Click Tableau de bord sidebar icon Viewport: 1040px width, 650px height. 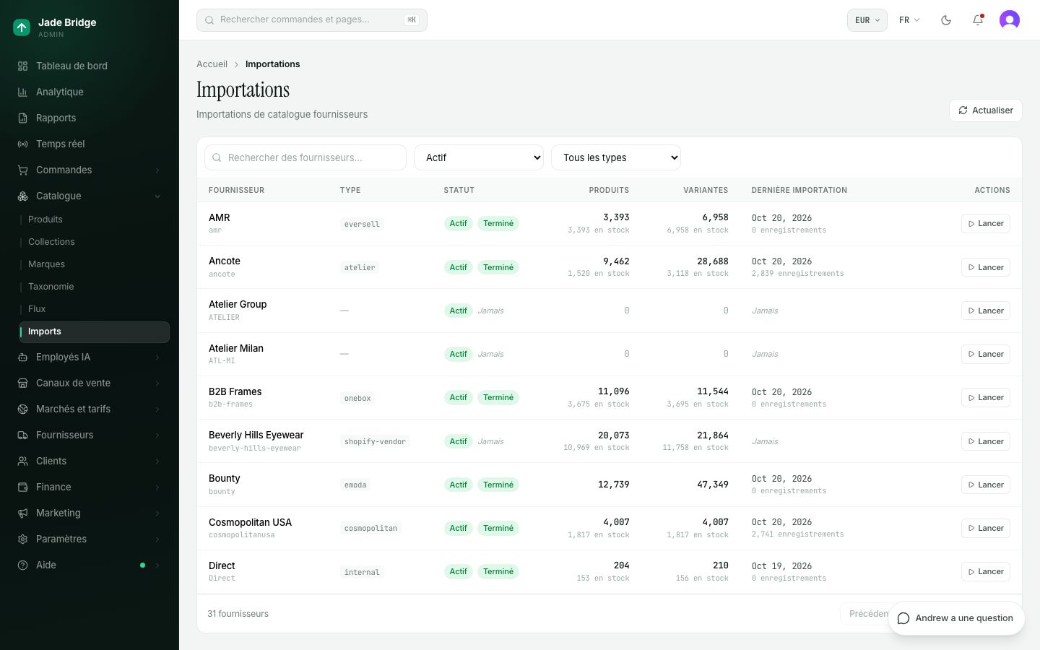pyautogui.click(x=22, y=66)
